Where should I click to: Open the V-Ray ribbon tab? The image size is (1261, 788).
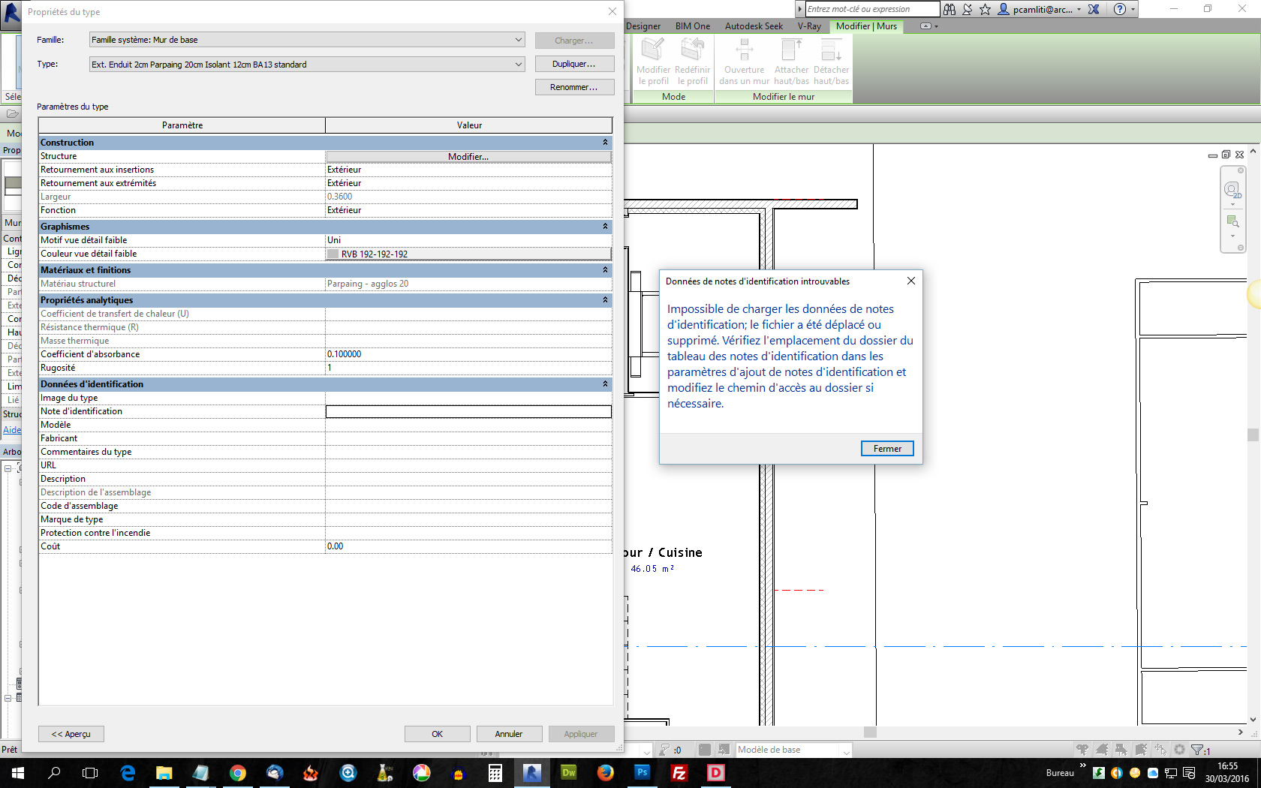[x=808, y=26]
